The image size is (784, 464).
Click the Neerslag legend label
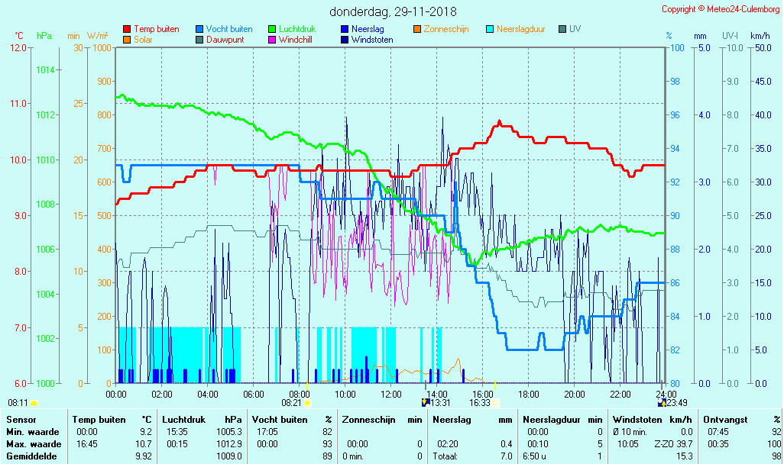tap(369, 29)
